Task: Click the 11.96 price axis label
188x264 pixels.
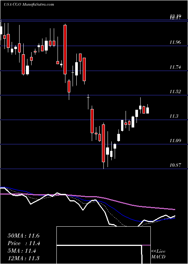Action: [175, 42]
